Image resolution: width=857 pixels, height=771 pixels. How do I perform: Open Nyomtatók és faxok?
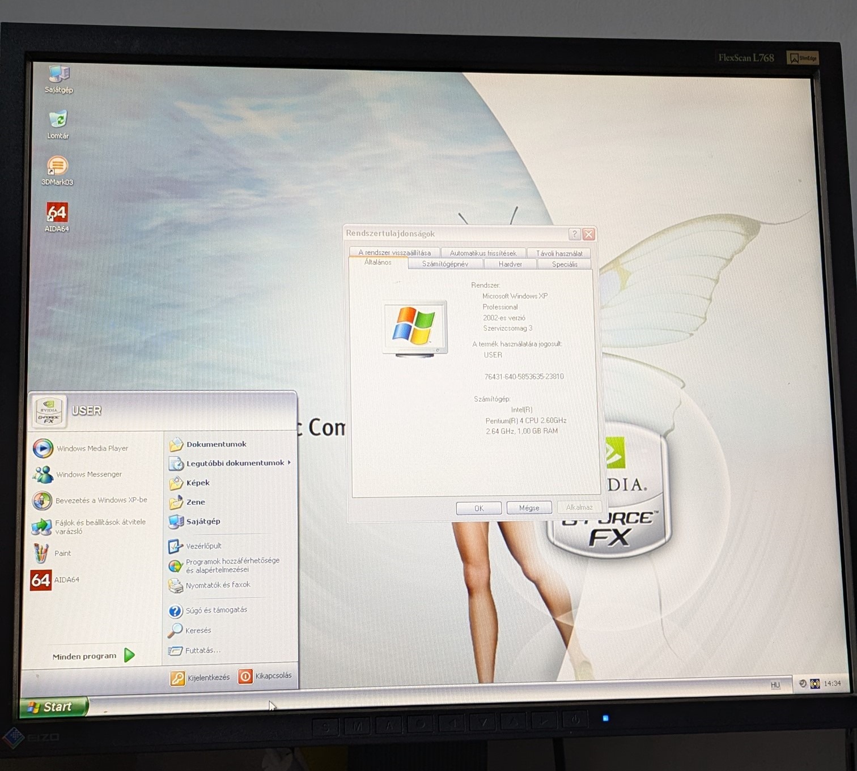(x=209, y=585)
